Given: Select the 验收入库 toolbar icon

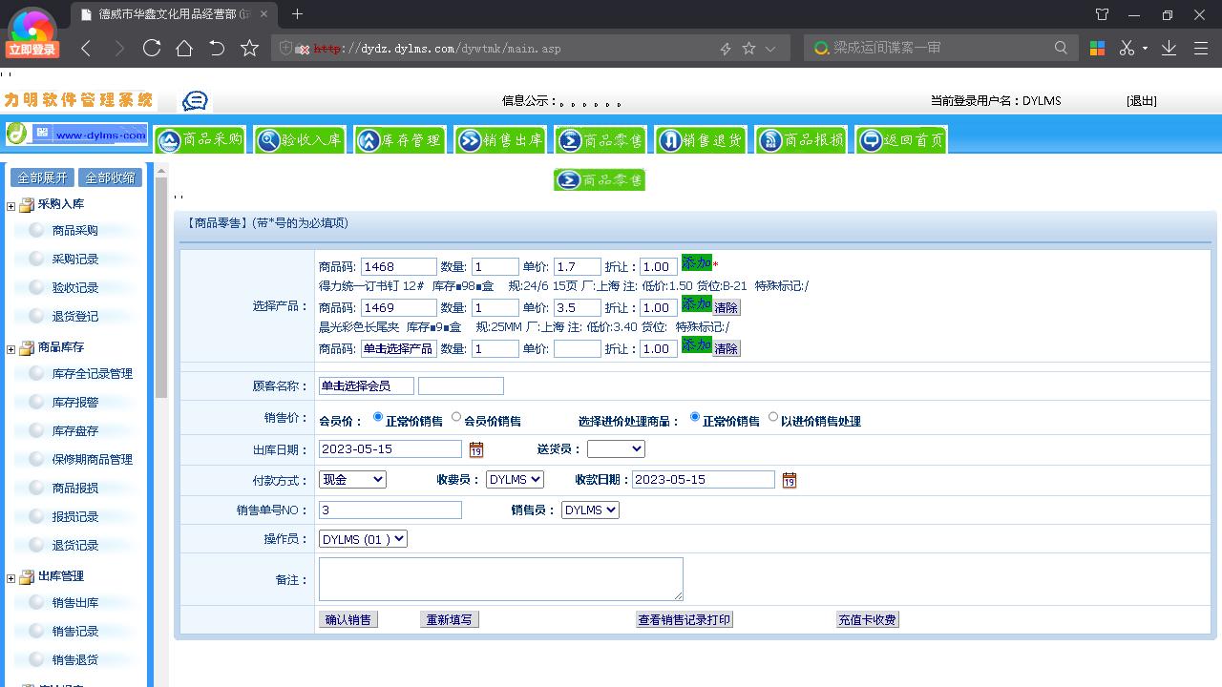Looking at the screenshot, I should point(299,139).
